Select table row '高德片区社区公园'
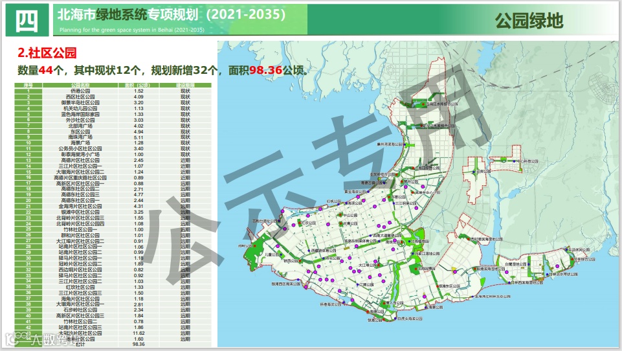Image resolution: width=622 pixels, height=351 pixels. click(113, 161)
